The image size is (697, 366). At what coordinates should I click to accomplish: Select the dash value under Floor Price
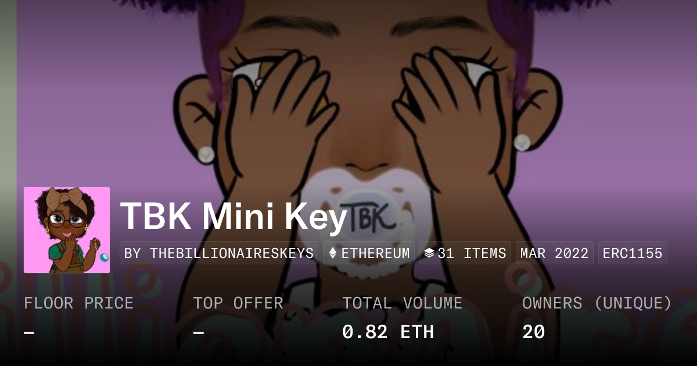coord(29,332)
